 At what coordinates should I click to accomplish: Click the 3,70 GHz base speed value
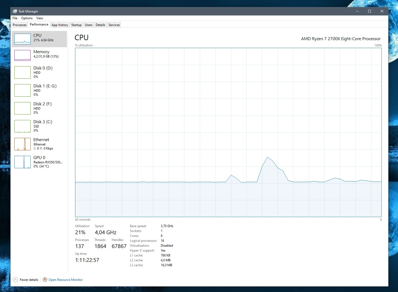coord(167,226)
